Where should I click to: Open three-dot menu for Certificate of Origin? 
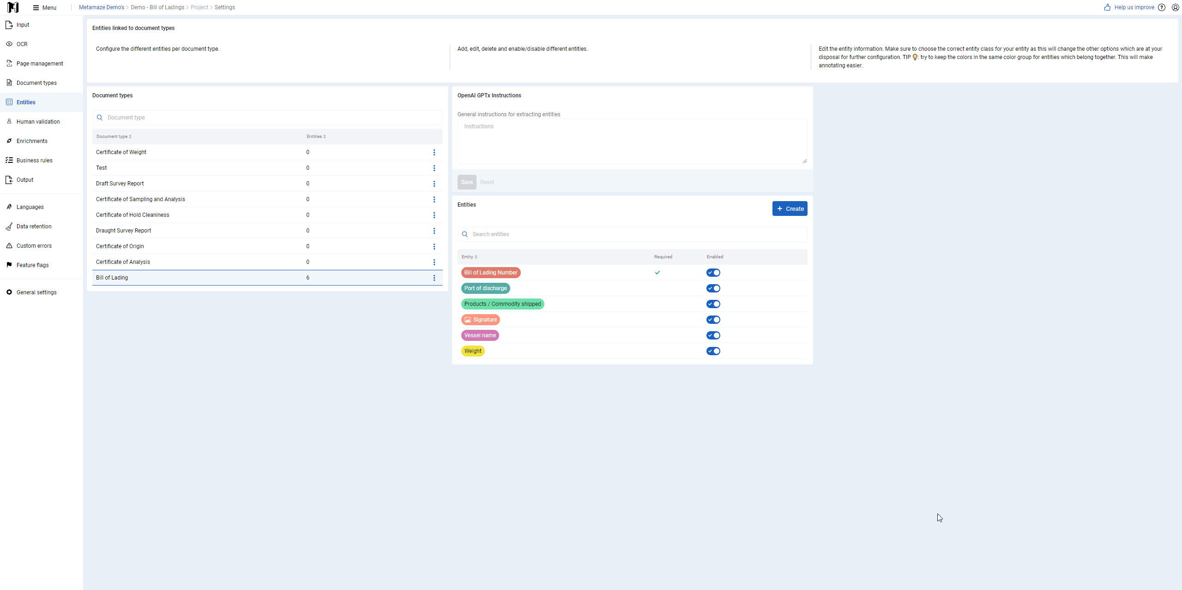pyautogui.click(x=434, y=246)
